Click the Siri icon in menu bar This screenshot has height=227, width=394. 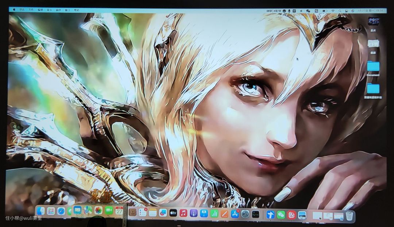pyautogui.click(x=353, y=11)
